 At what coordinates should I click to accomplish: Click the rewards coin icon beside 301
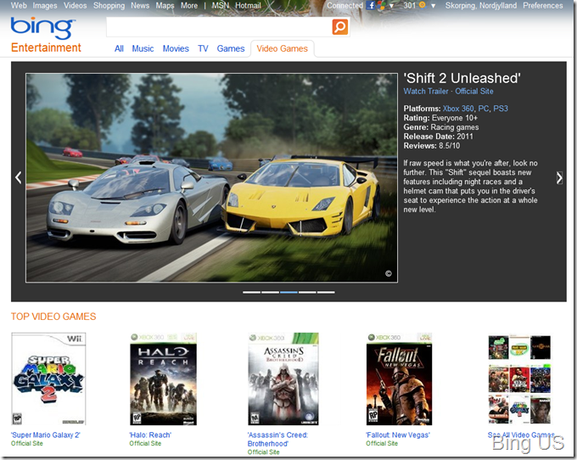(422, 5)
